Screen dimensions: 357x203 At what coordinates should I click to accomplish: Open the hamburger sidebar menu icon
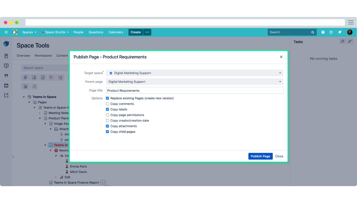(6, 32)
